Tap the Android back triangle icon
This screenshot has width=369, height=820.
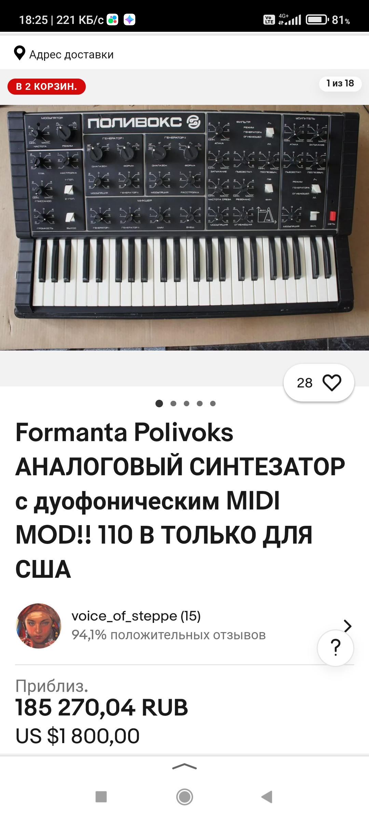(267, 797)
